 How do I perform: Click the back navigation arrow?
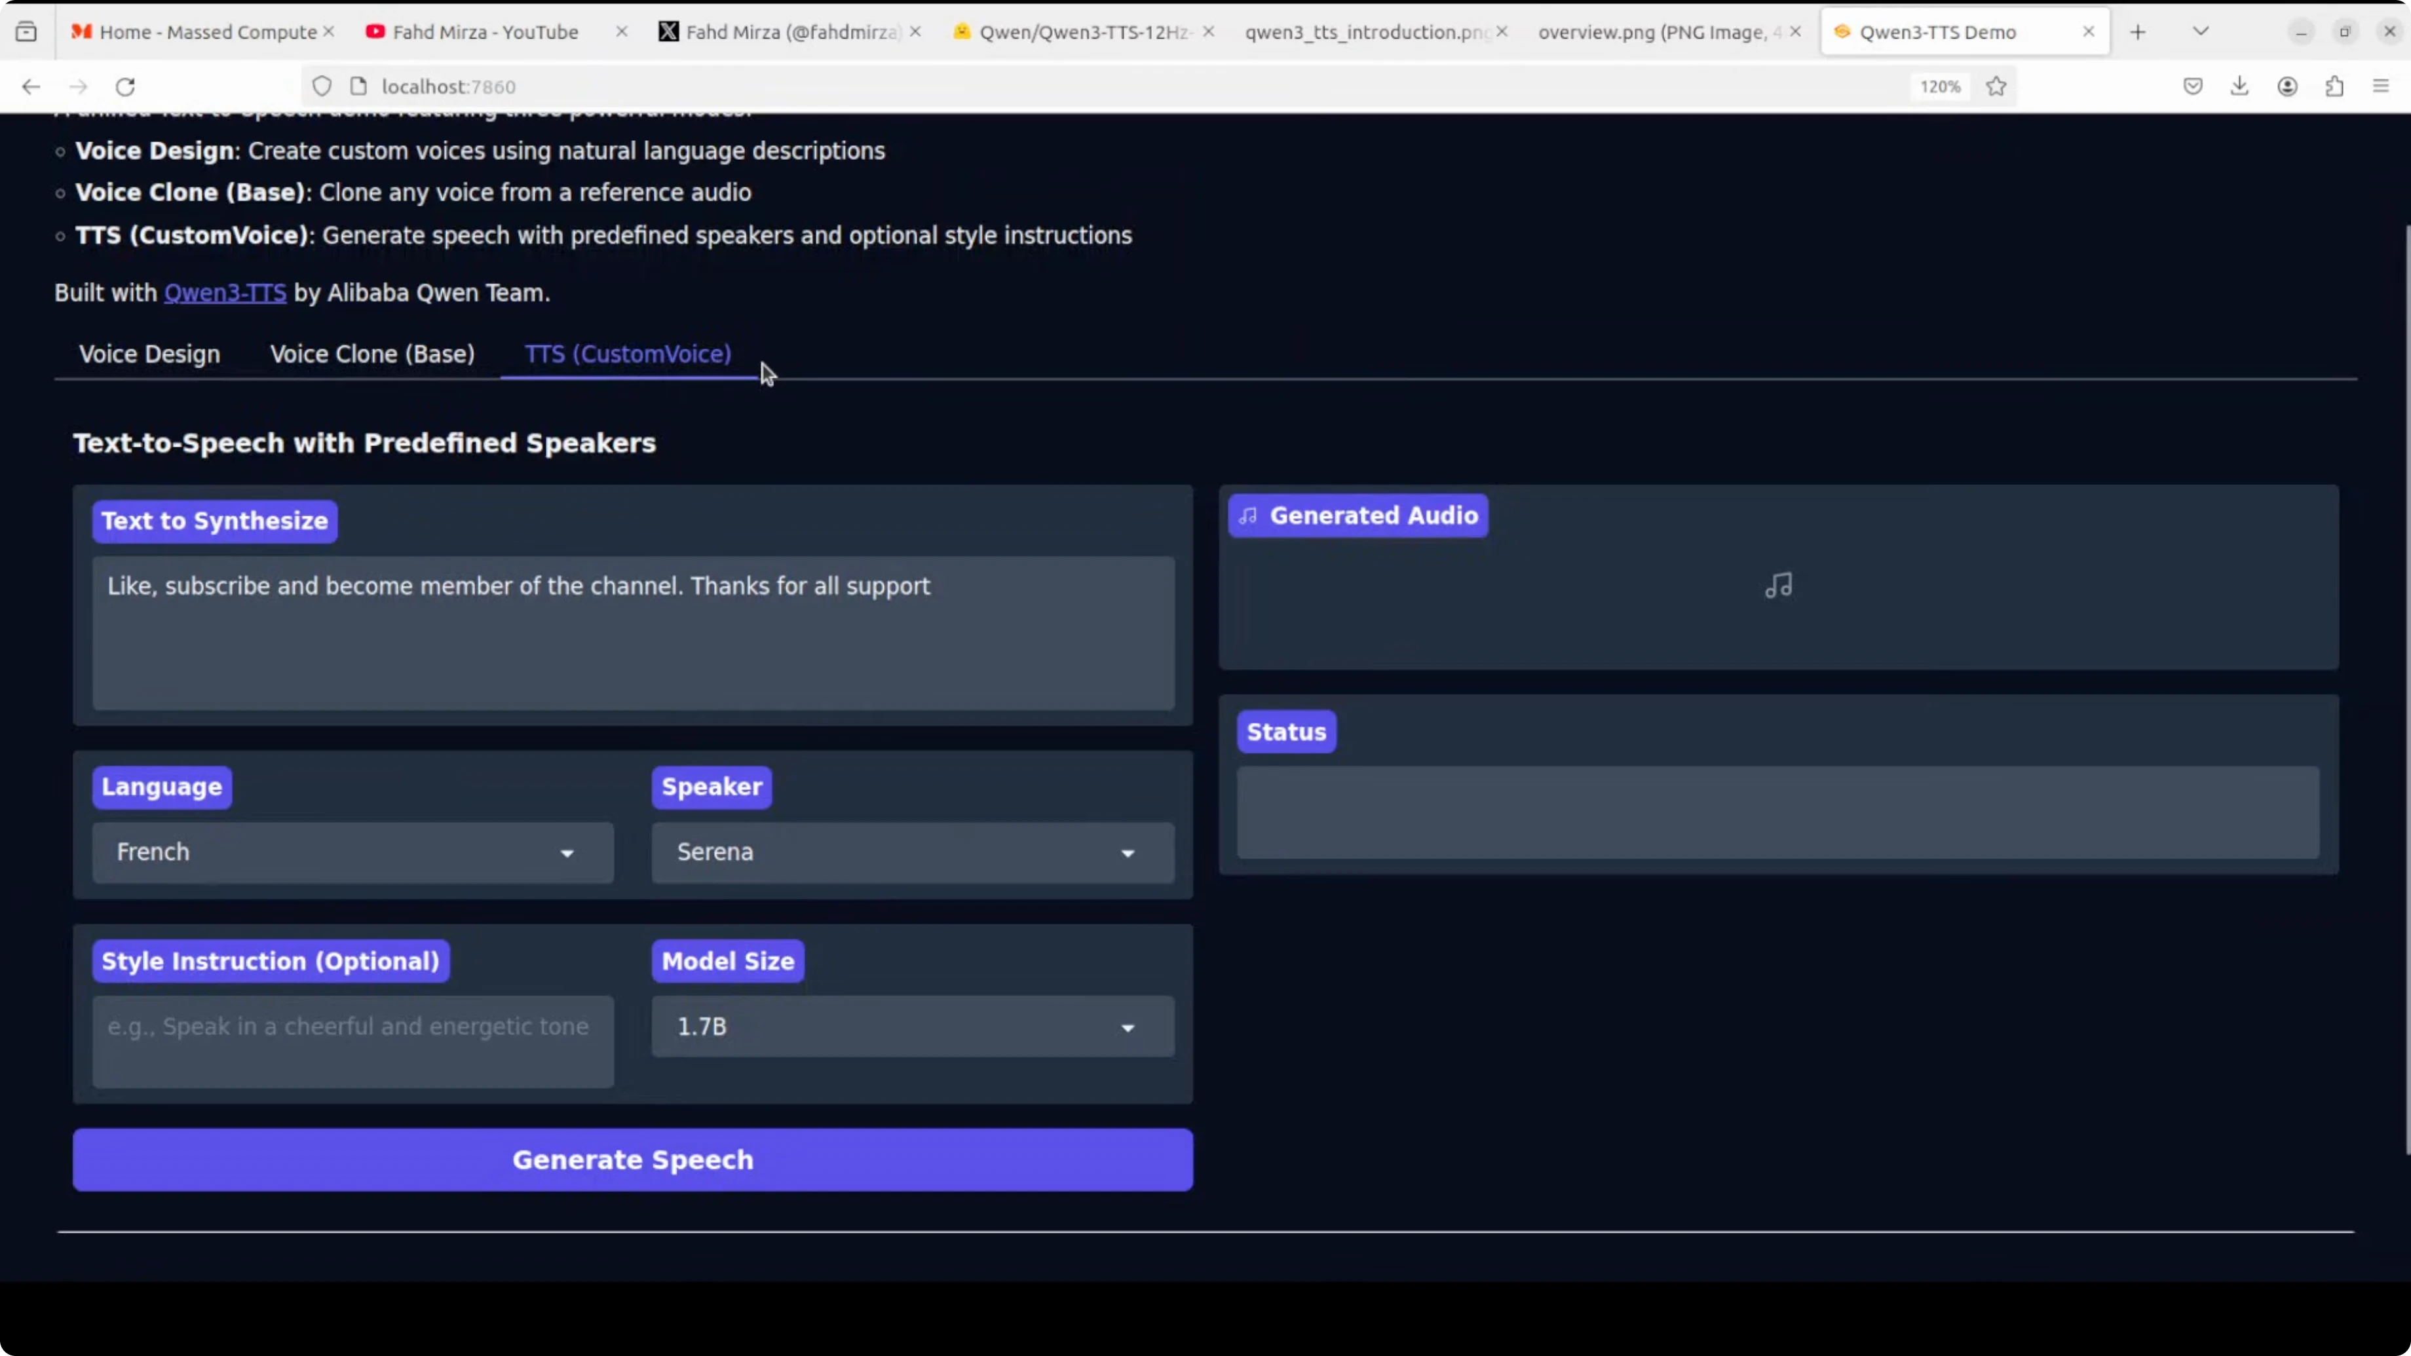(31, 87)
